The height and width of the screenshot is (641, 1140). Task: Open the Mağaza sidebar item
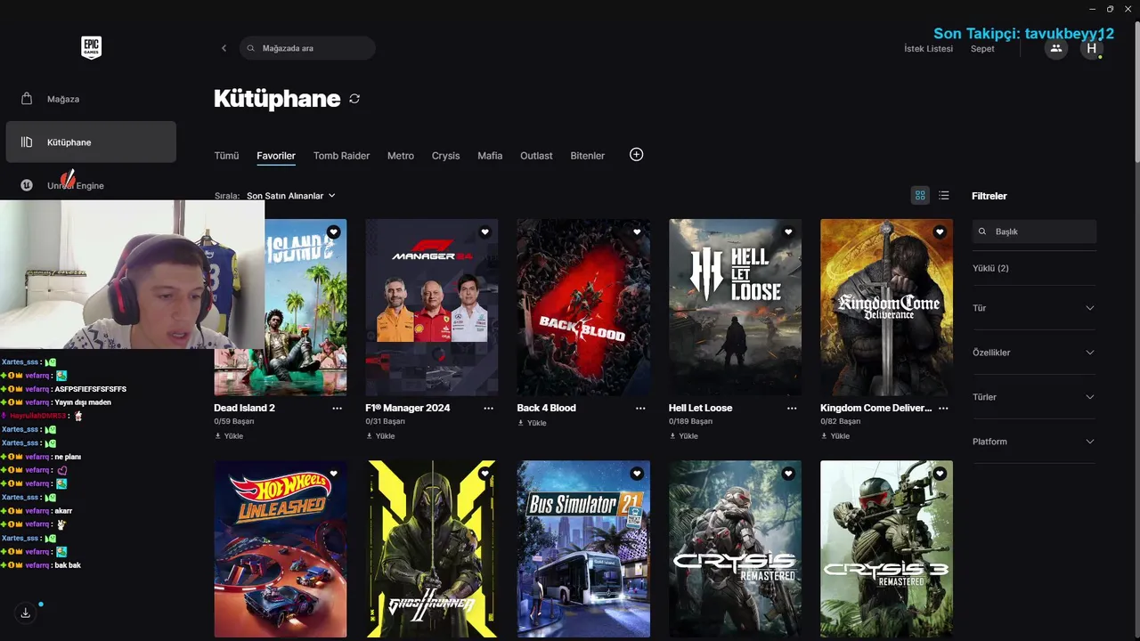pyautogui.click(x=91, y=99)
